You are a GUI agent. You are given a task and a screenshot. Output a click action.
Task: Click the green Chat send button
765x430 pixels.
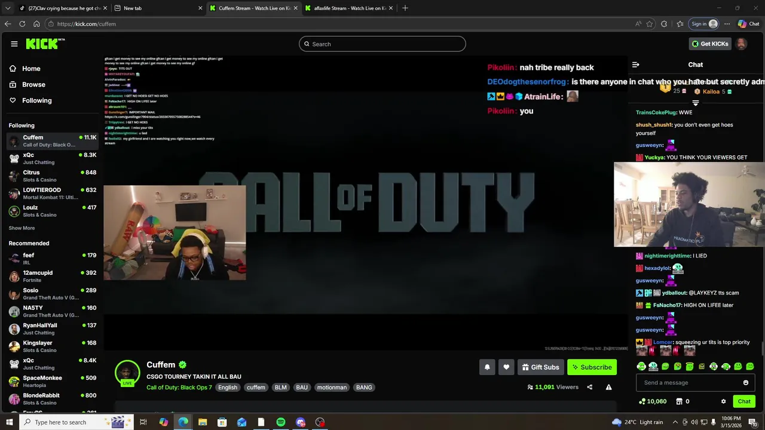(744, 401)
